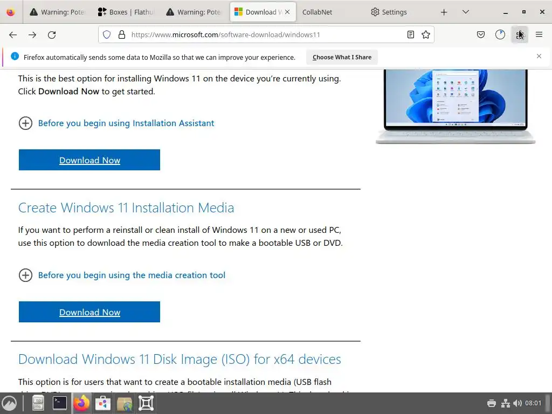This screenshot has height=414, width=552.
Task: Save page to Pocket
Action: (481, 34)
